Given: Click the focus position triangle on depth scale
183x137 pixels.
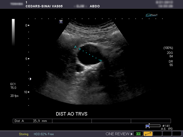Looking at the screenshot, I should coord(31,79).
